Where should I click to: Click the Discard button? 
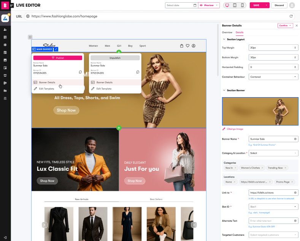coord(279,5)
